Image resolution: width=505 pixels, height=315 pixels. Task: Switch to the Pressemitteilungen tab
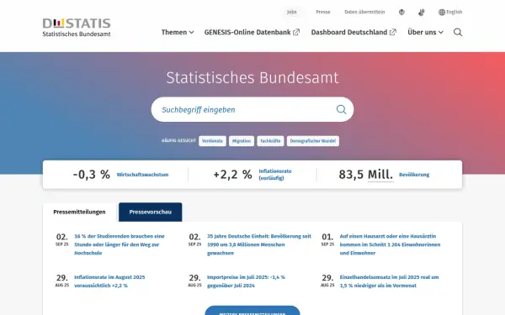pos(80,213)
